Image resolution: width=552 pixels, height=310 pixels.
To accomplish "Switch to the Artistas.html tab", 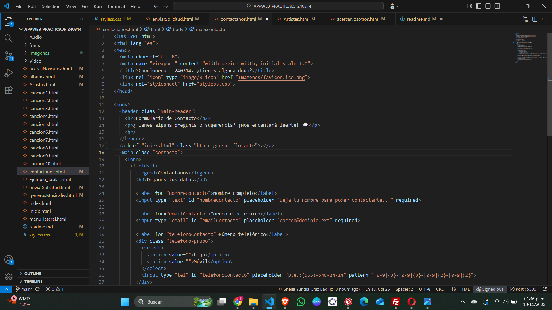I will tap(296, 19).
